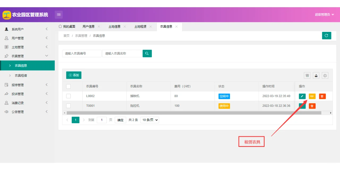Click page number 1 button

click(75, 120)
